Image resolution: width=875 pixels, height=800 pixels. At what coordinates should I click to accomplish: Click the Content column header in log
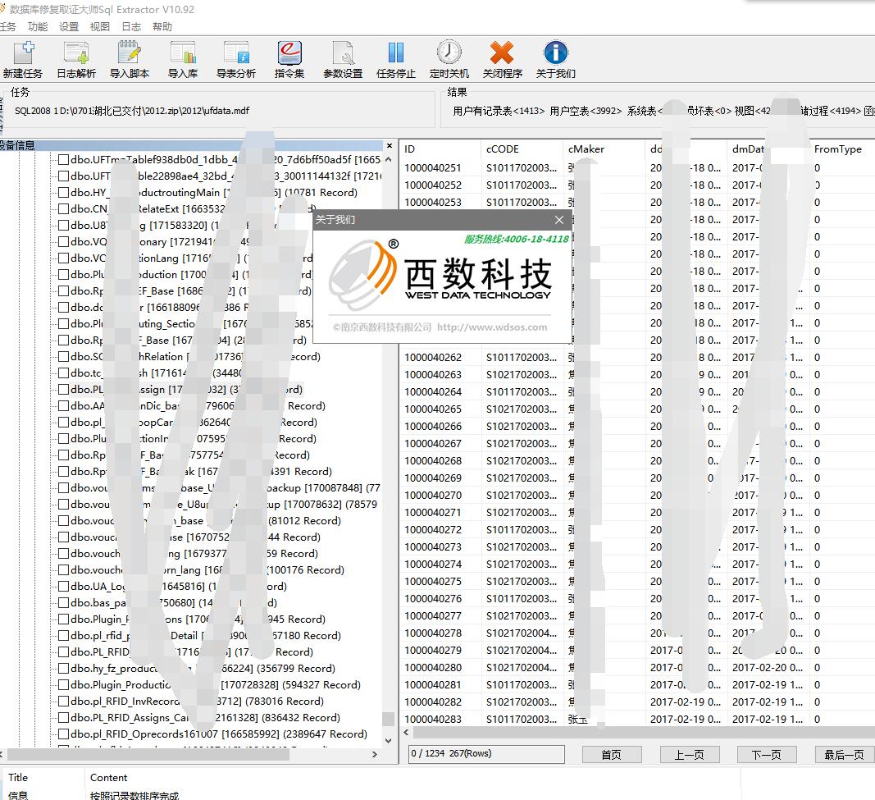(x=108, y=778)
